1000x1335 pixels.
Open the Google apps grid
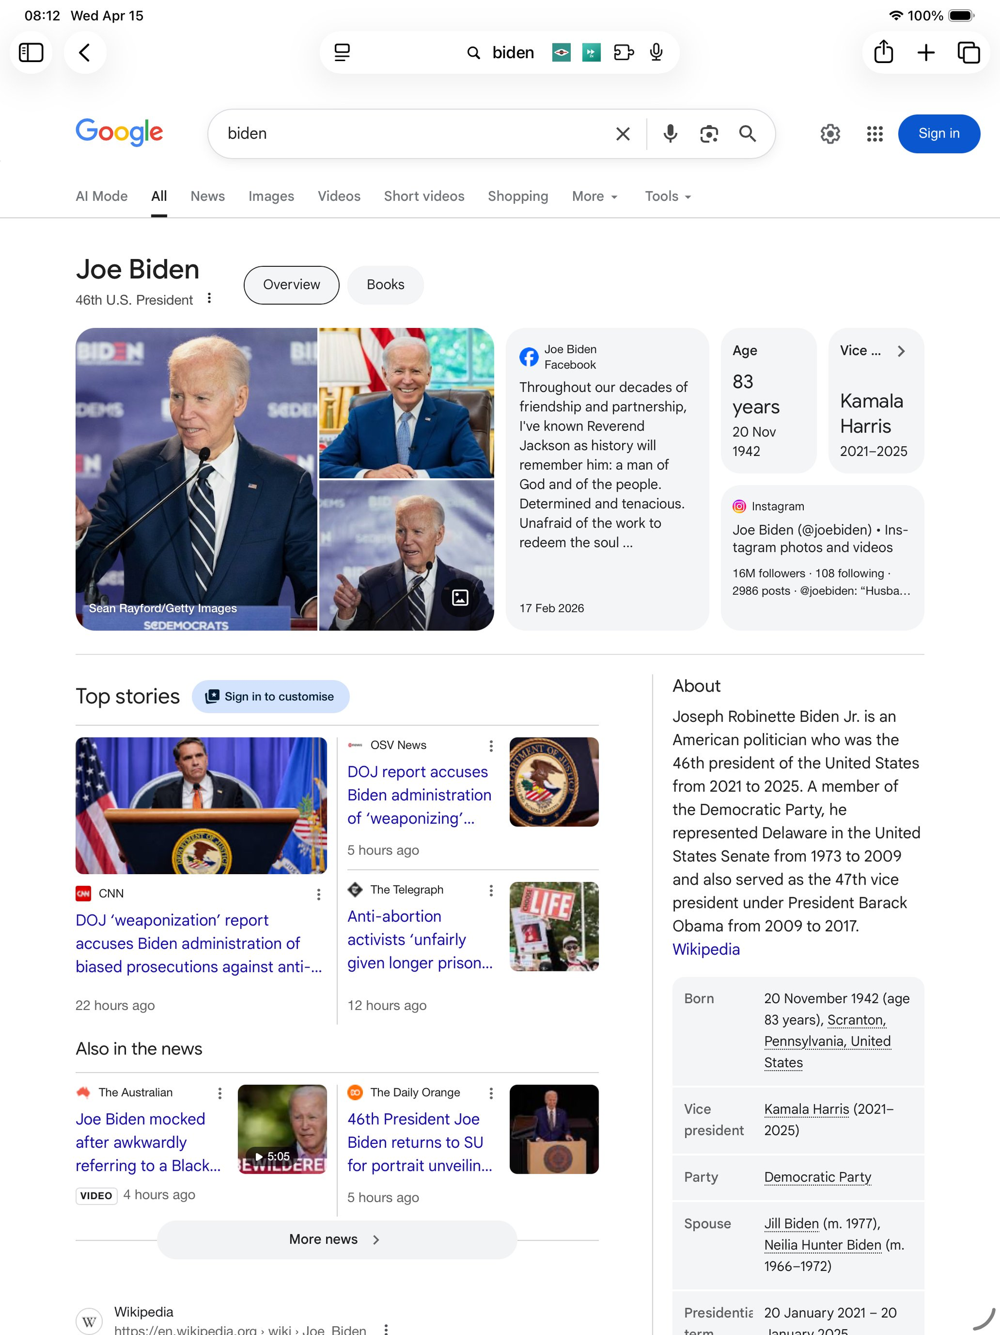coord(875,133)
